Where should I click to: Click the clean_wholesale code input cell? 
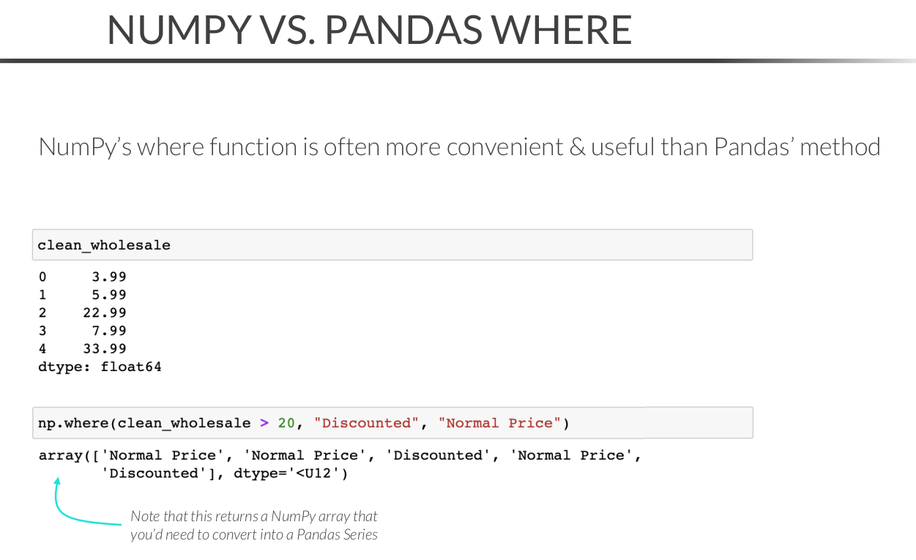click(x=392, y=245)
